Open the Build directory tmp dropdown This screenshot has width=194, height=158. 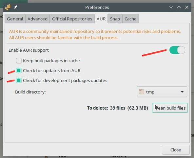coord(162,92)
